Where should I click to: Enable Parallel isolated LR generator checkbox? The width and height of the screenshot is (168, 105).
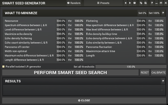pyautogui.click(x=3, y=67)
